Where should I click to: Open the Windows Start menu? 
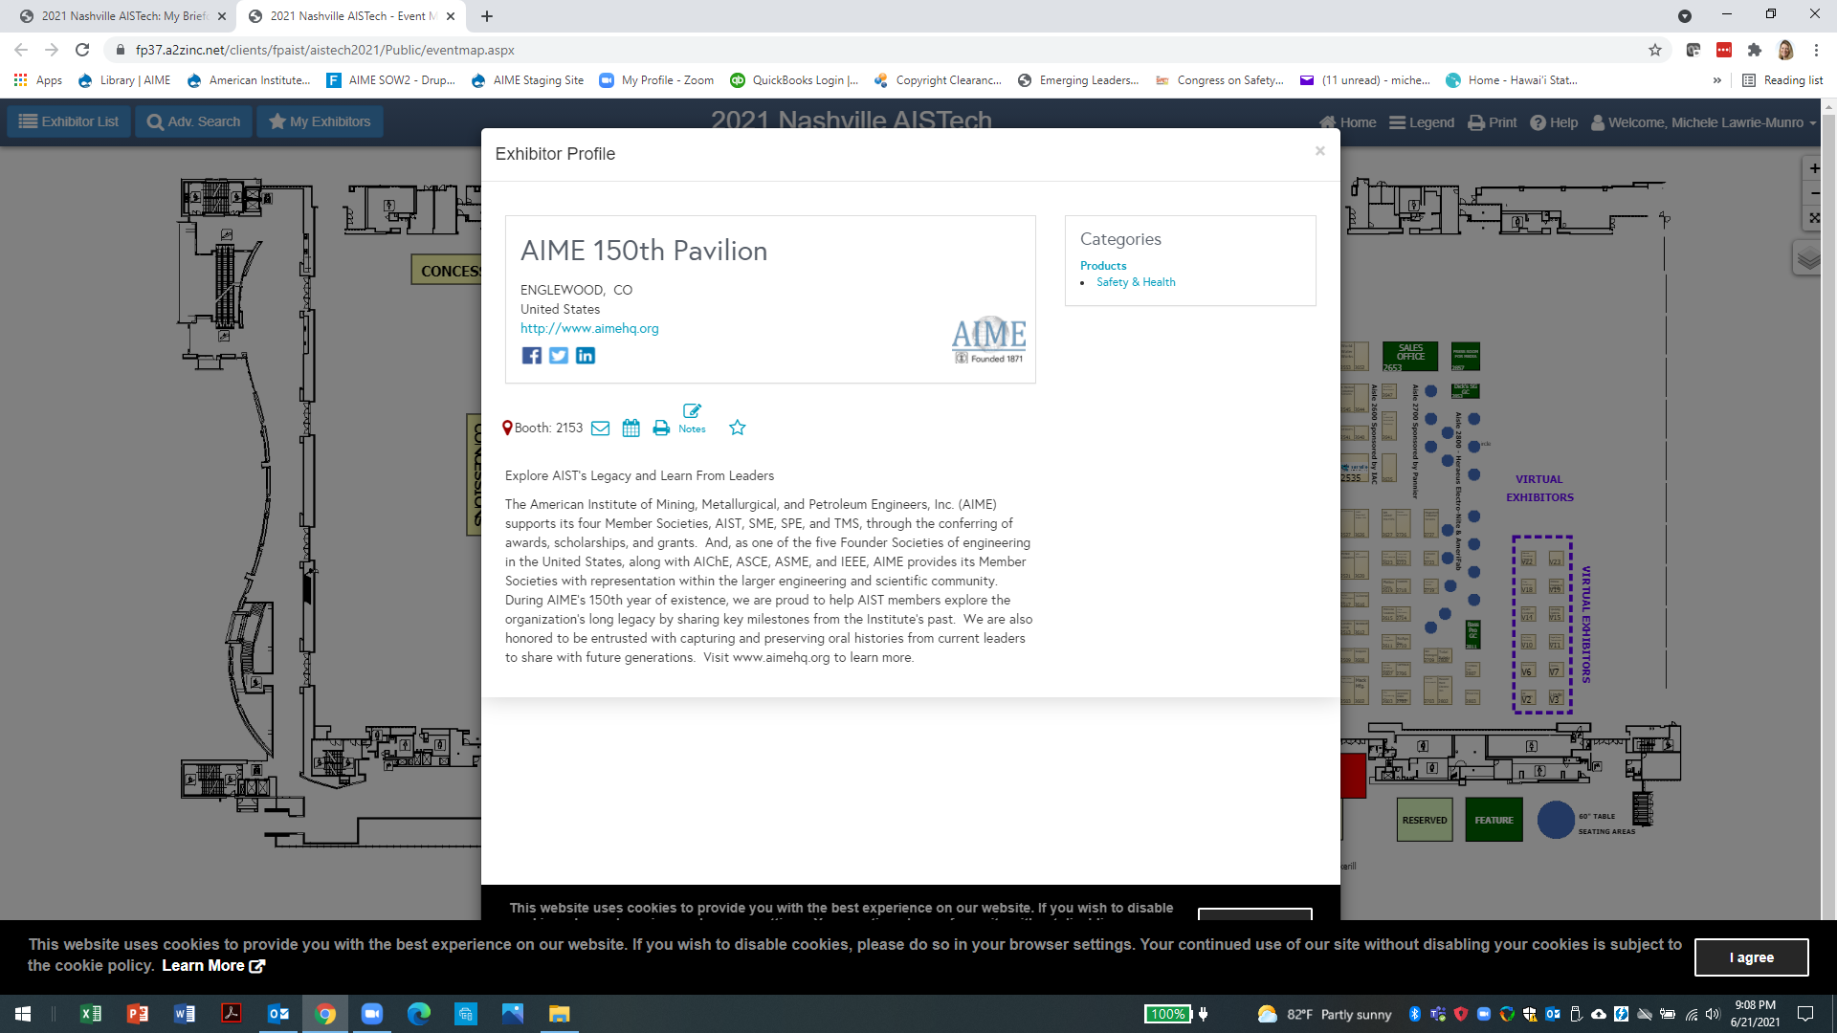pos(23,1014)
